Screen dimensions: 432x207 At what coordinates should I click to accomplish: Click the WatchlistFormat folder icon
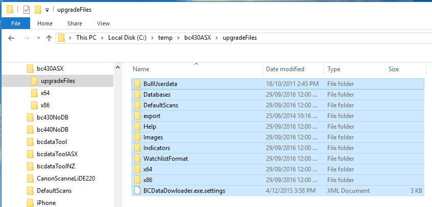point(137,159)
